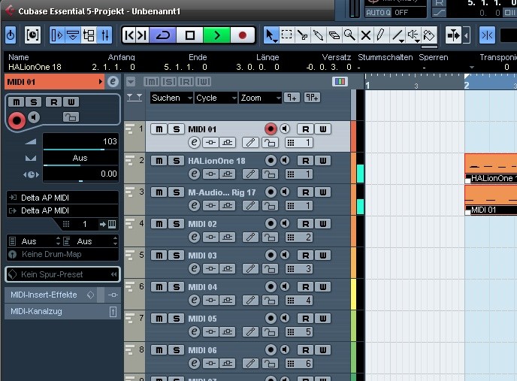Toggle lock on MIDI 01 track row

click(x=270, y=143)
